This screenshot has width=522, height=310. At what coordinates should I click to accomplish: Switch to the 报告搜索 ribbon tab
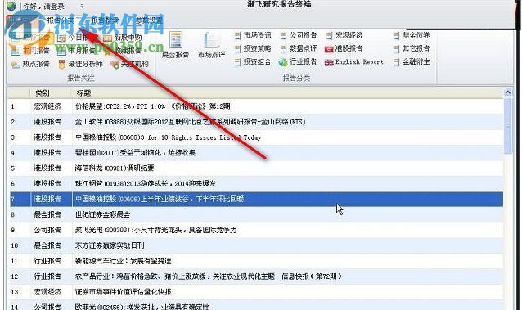[x=105, y=20]
